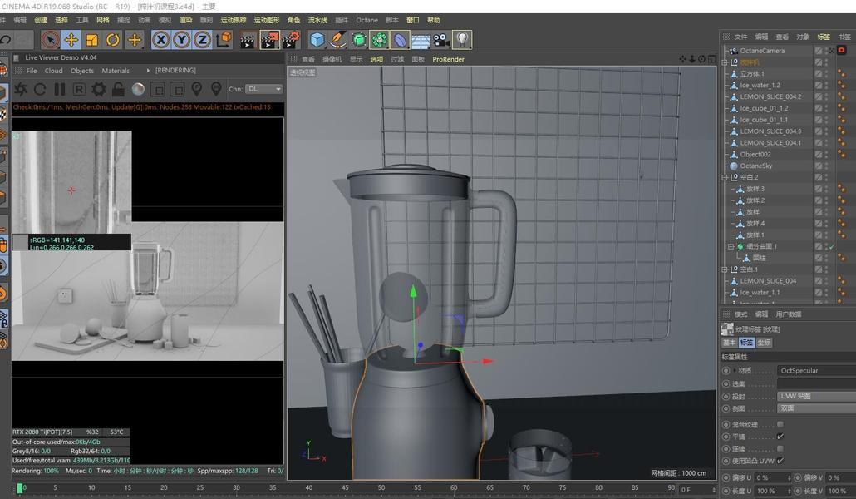Switch to 坐标 tab in attributes

pos(764,343)
